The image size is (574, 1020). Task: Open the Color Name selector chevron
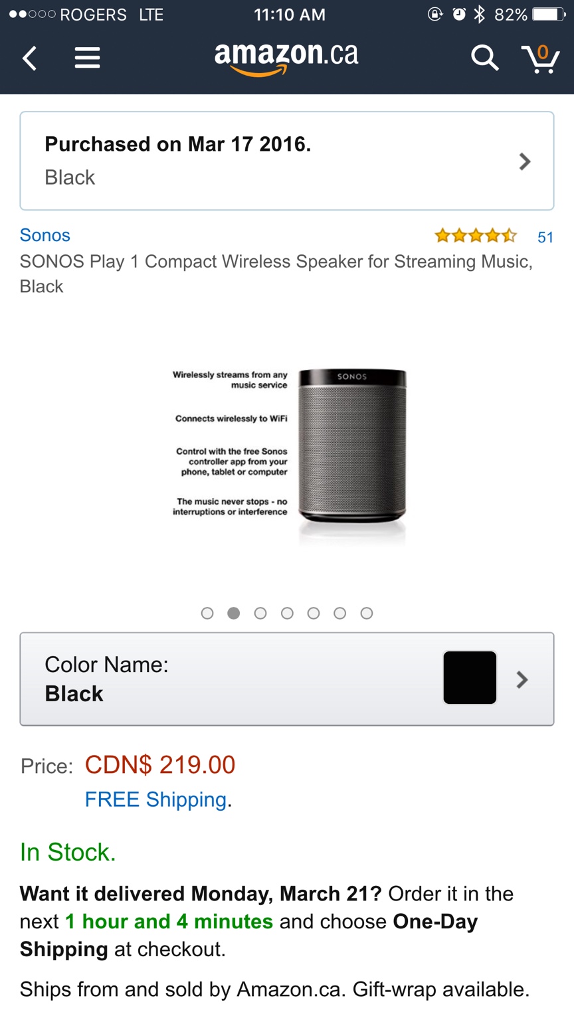[x=522, y=679]
